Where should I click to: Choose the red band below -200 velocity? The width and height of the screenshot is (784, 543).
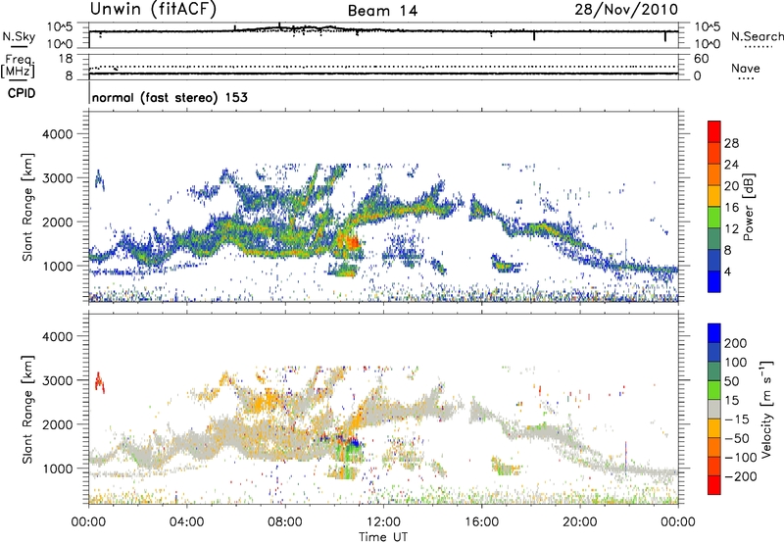click(714, 485)
